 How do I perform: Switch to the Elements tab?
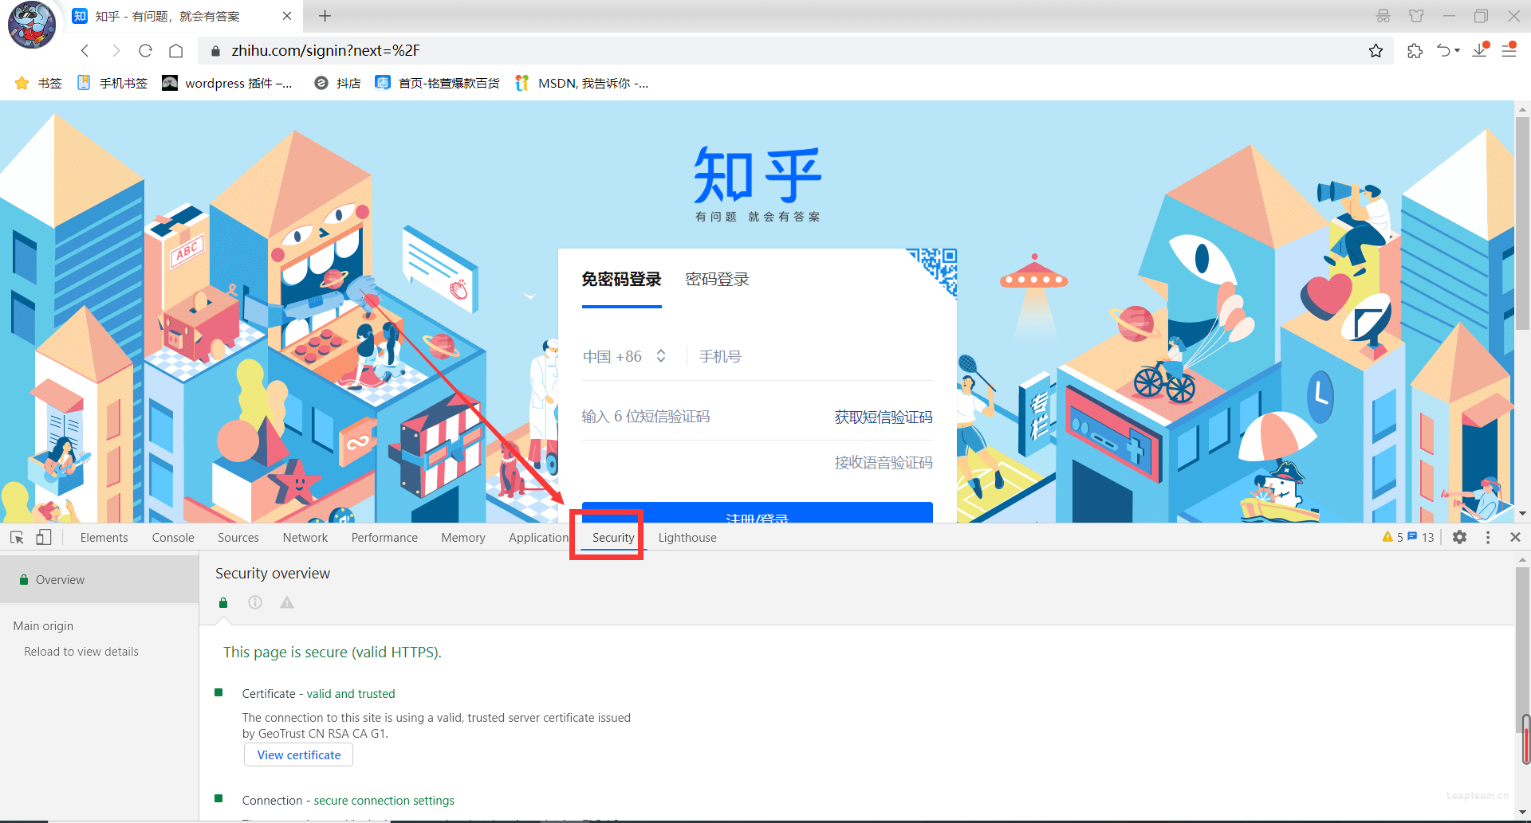coord(104,538)
